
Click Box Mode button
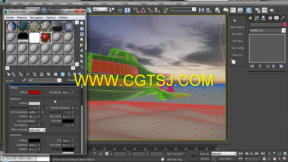click(x=237, y=34)
